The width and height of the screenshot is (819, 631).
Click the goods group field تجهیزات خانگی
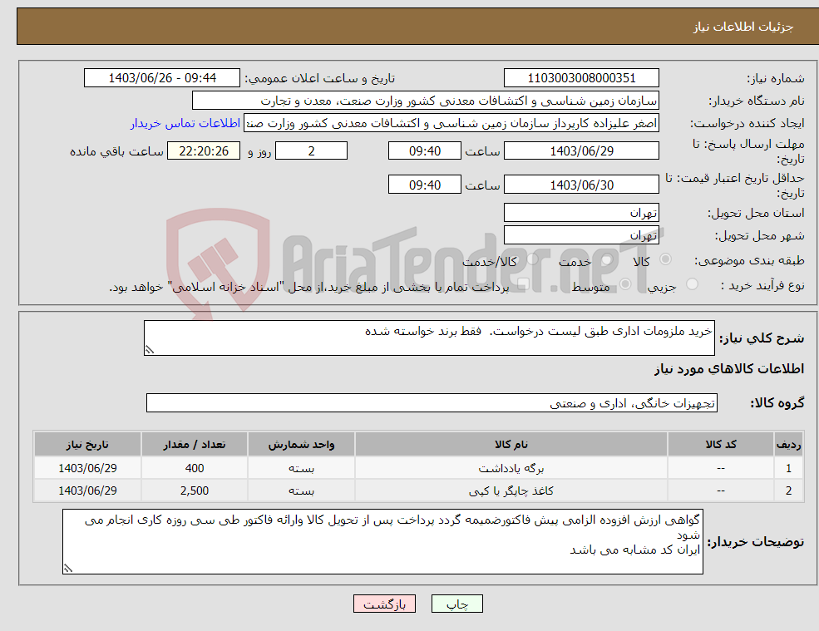pyautogui.click(x=432, y=402)
